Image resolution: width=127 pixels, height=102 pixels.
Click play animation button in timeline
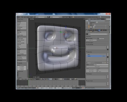[68, 88]
